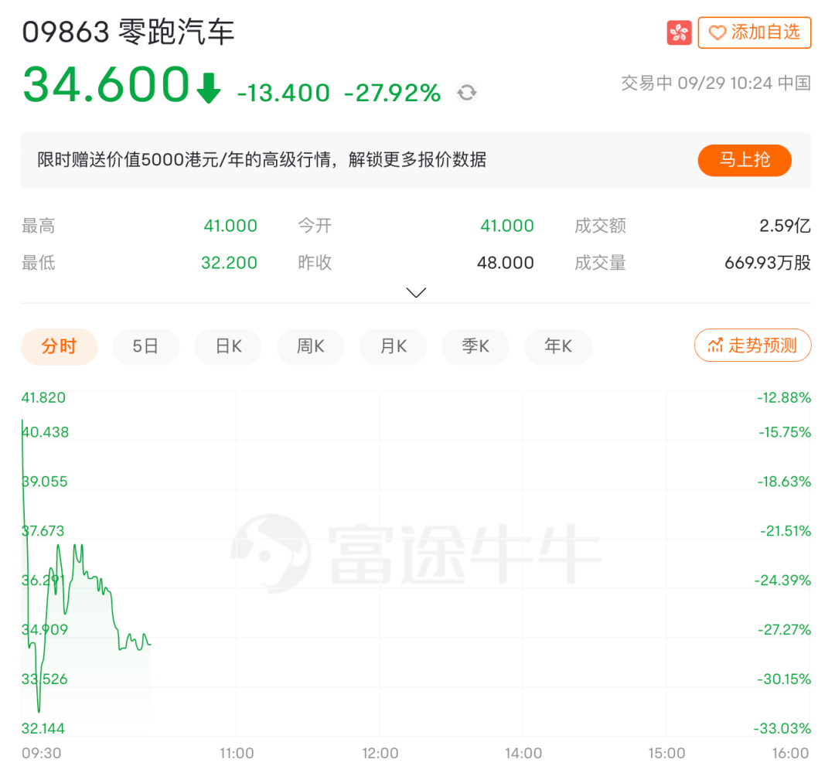Click the 16:00 time axis label
The image size is (835, 773).
[790, 754]
